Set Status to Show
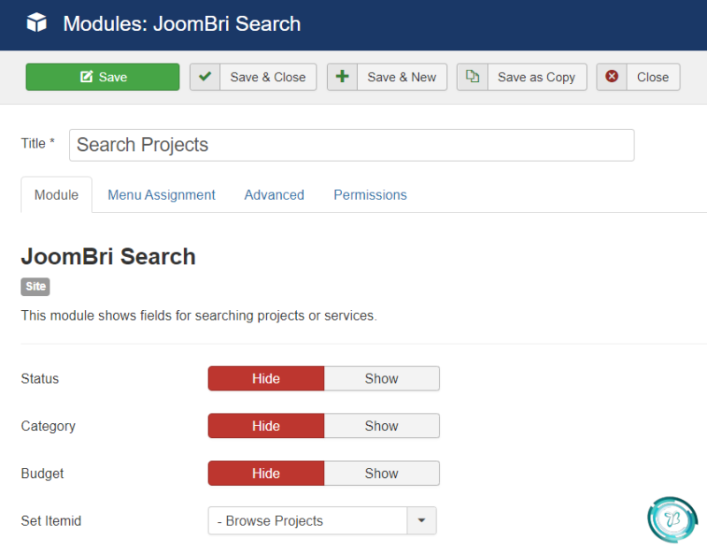This screenshot has width=707, height=553. 382,379
